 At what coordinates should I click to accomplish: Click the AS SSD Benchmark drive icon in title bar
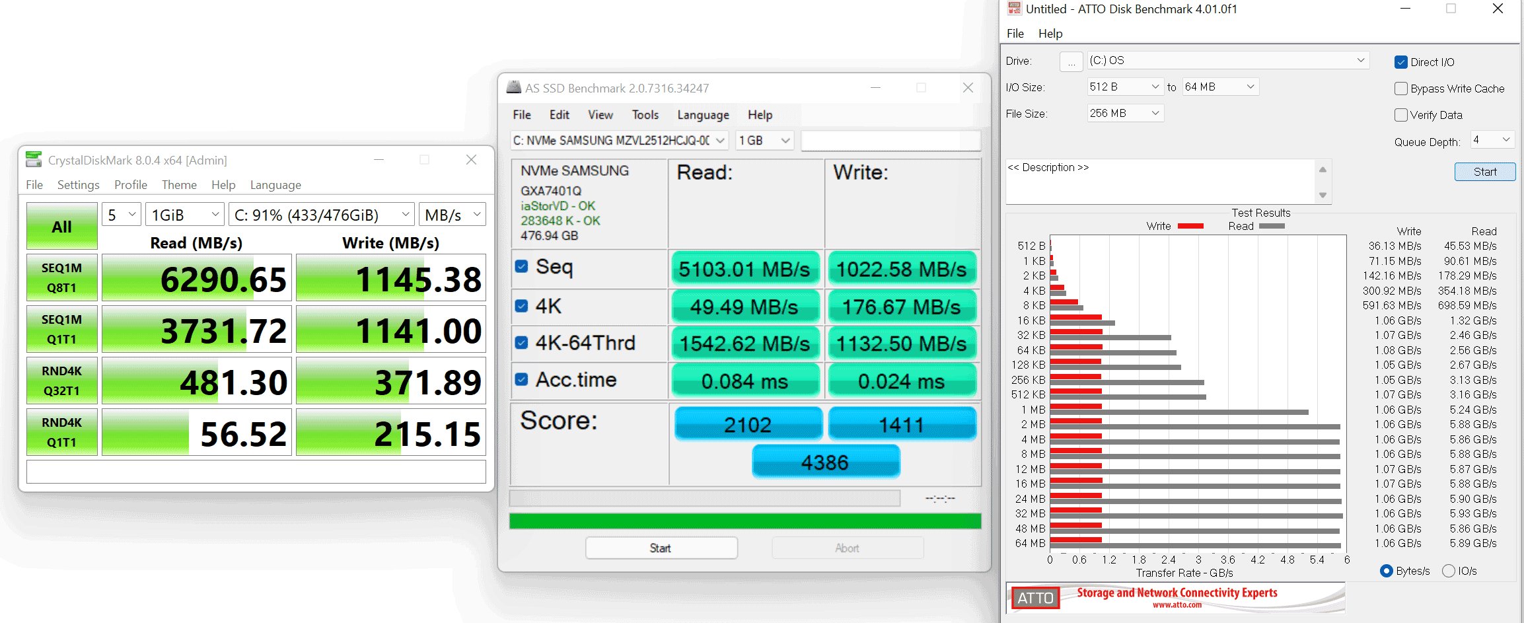tap(513, 87)
